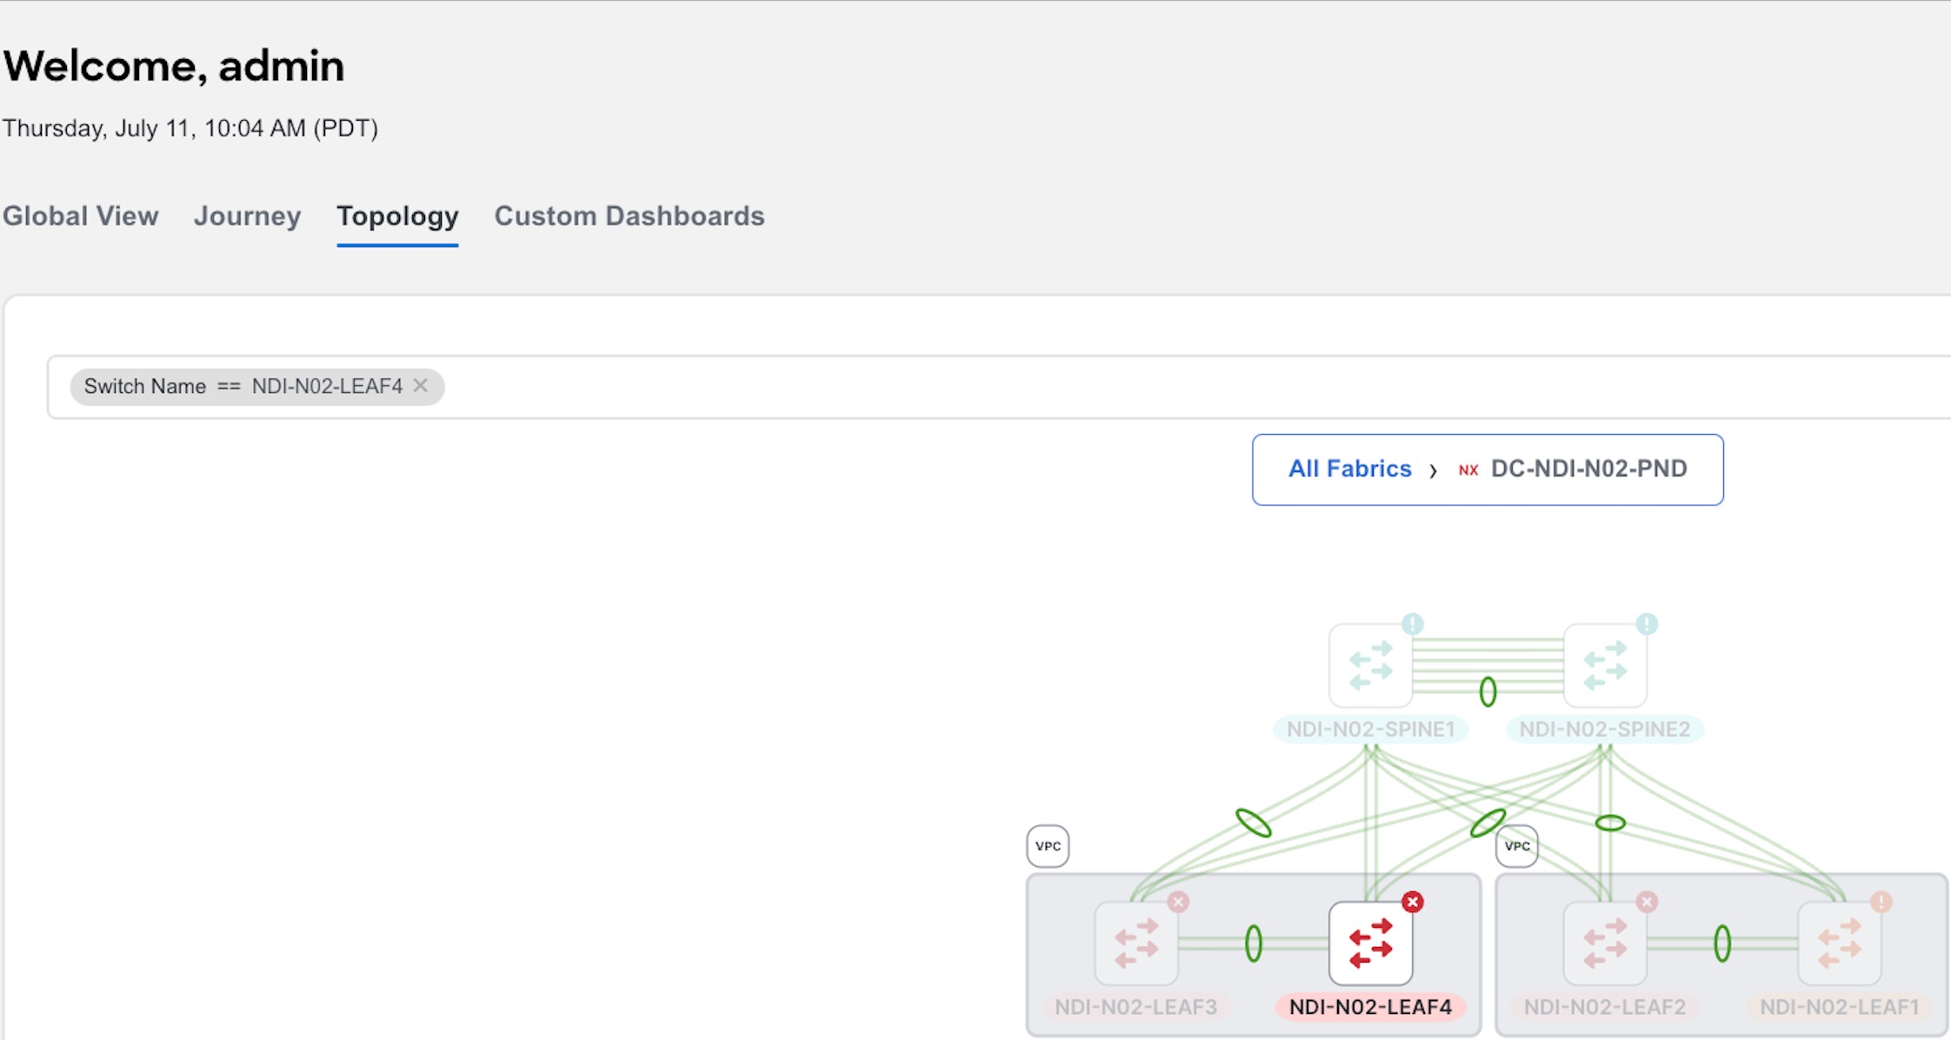The width and height of the screenshot is (1951, 1040).
Task: Select the NDI-N02-LEAF1 switch icon
Action: (1840, 943)
